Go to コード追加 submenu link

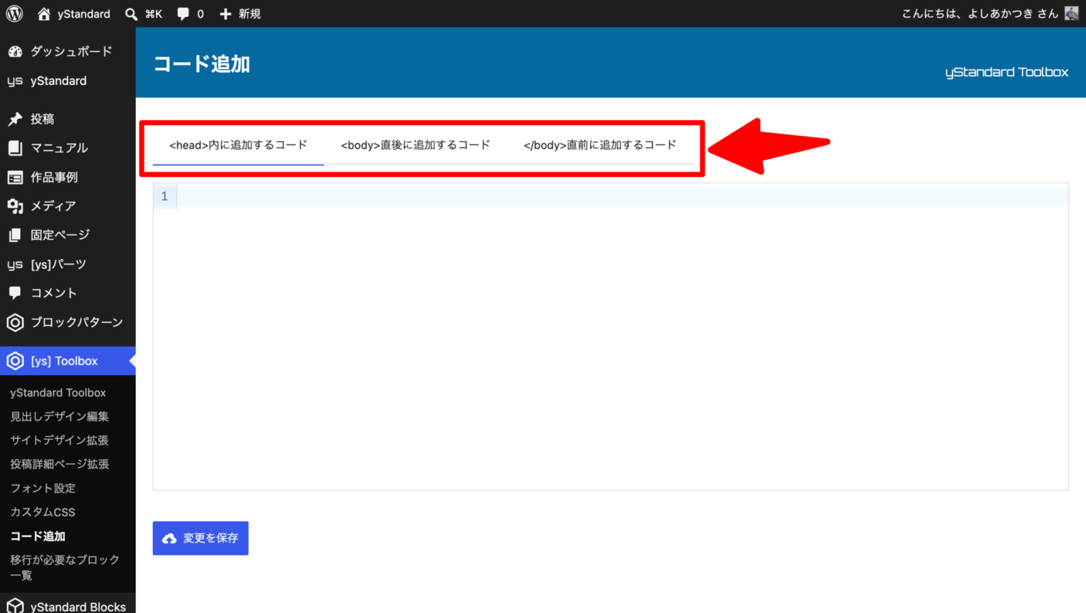[x=37, y=536]
